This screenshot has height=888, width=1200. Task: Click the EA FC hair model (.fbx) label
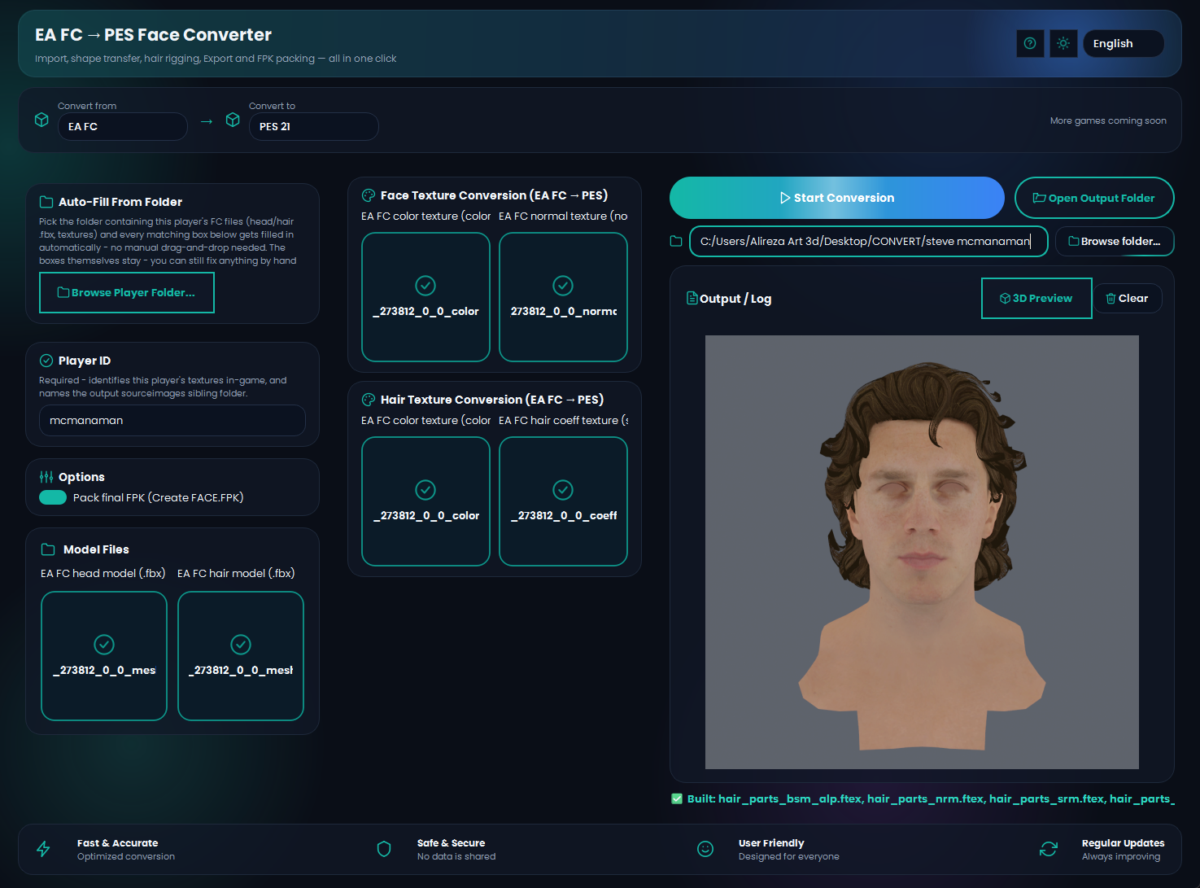click(236, 573)
